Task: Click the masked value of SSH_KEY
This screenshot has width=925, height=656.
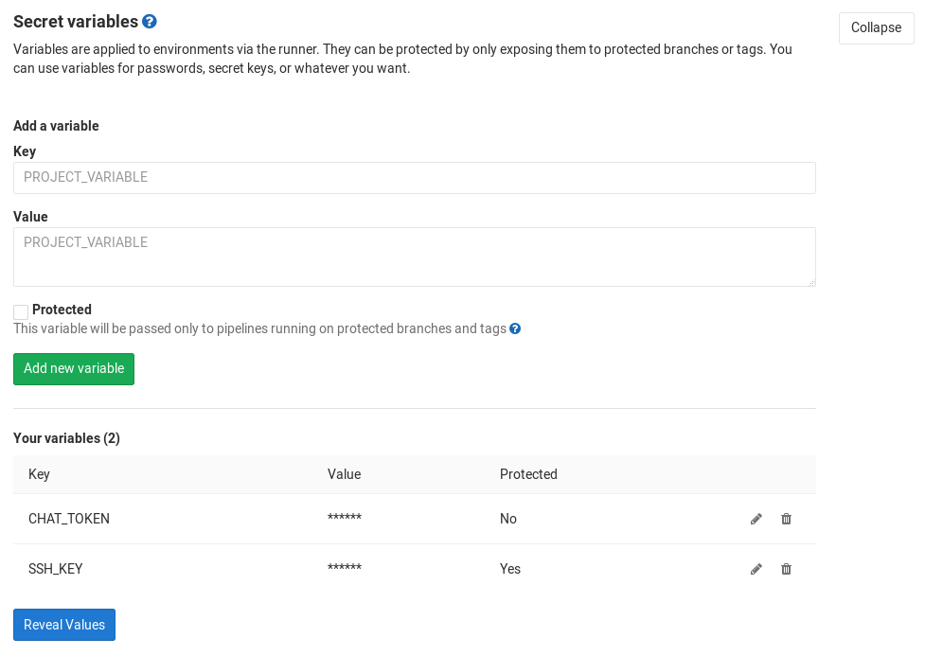Action: click(x=345, y=569)
